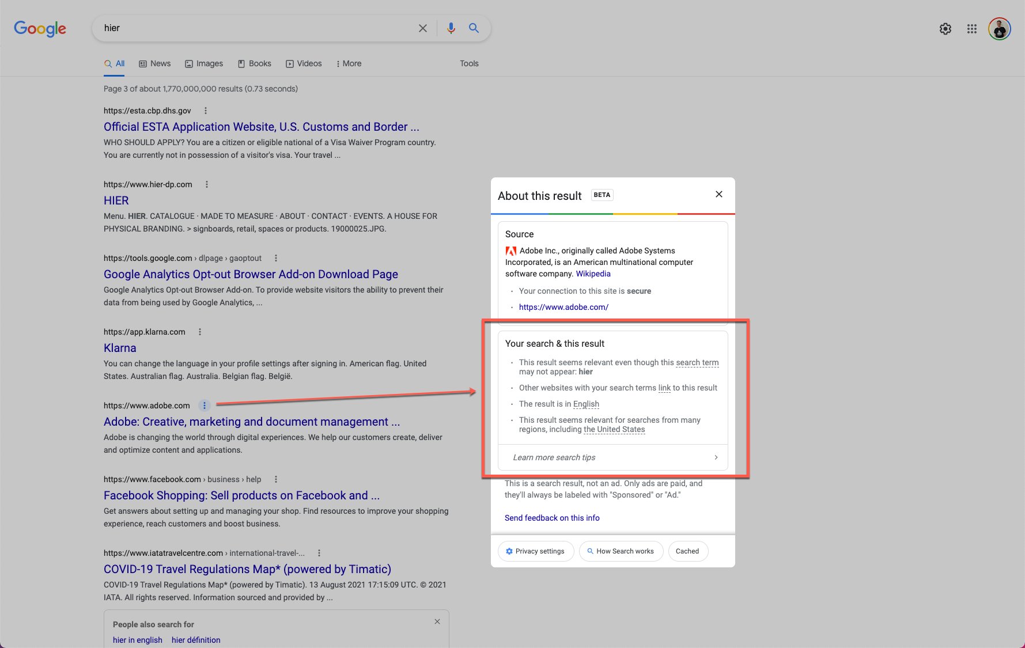Screen dimensions: 1025x648
Task: Open three-dot menu for hier-dp.com result
Action: click(x=207, y=184)
